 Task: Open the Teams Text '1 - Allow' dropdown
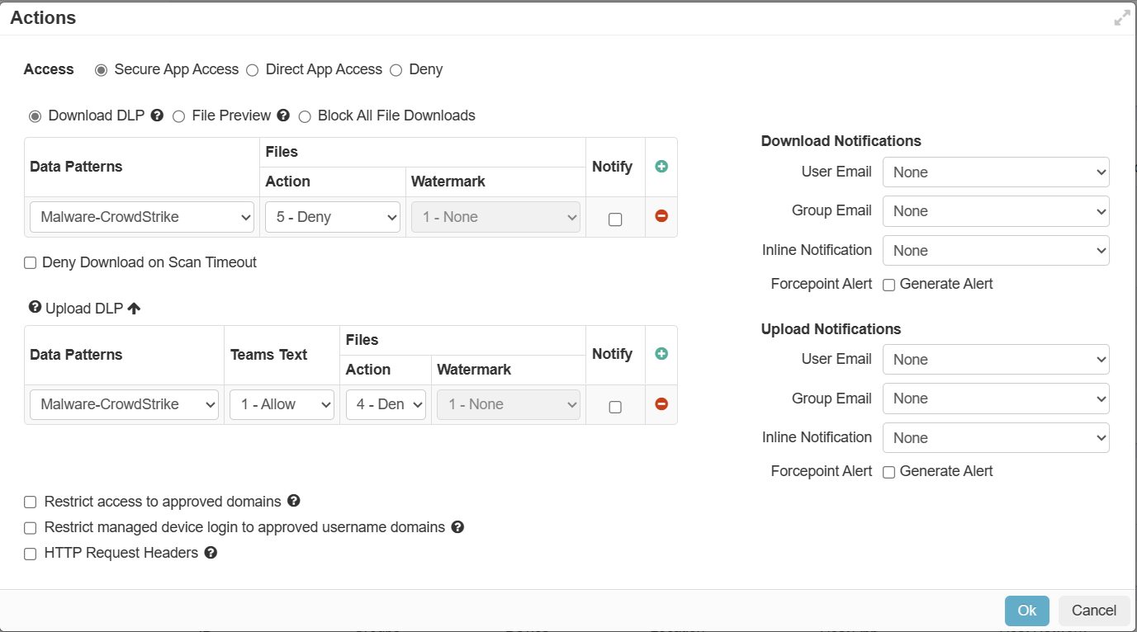click(281, 405)
